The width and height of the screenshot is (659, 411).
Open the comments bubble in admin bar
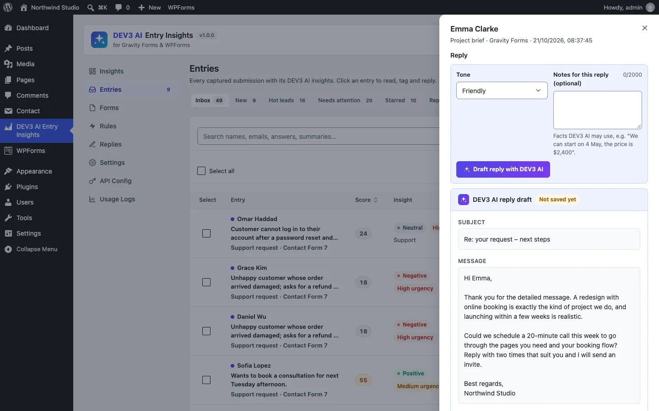click(x=119, y=7)
